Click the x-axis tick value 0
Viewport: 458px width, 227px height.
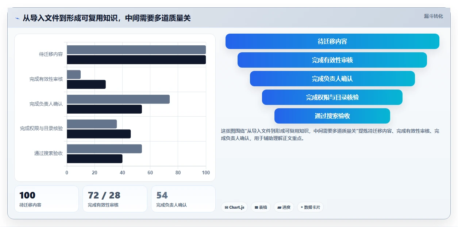point(67,173)
